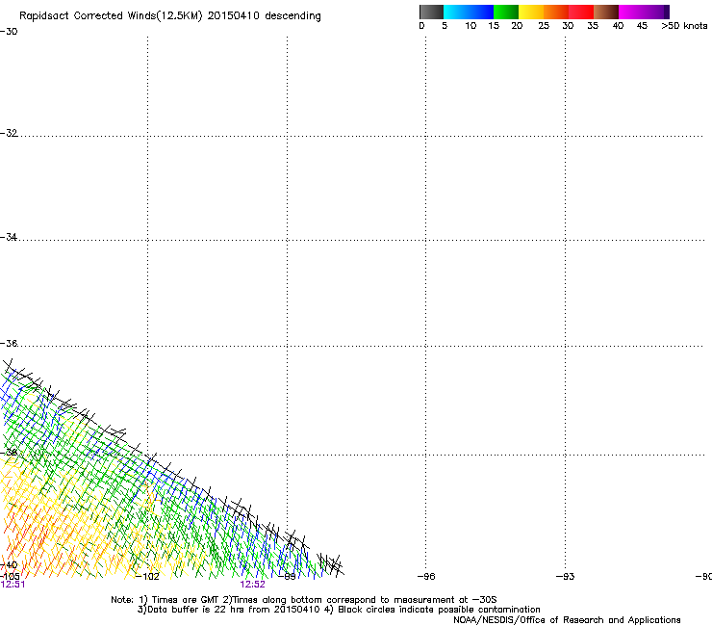The height and width of the screenshot is (626, 712).
Task: Click the '>50 knots' legend label
Action: [684, 26]
